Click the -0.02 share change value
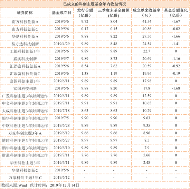The image size is (190, 189). 176,29
